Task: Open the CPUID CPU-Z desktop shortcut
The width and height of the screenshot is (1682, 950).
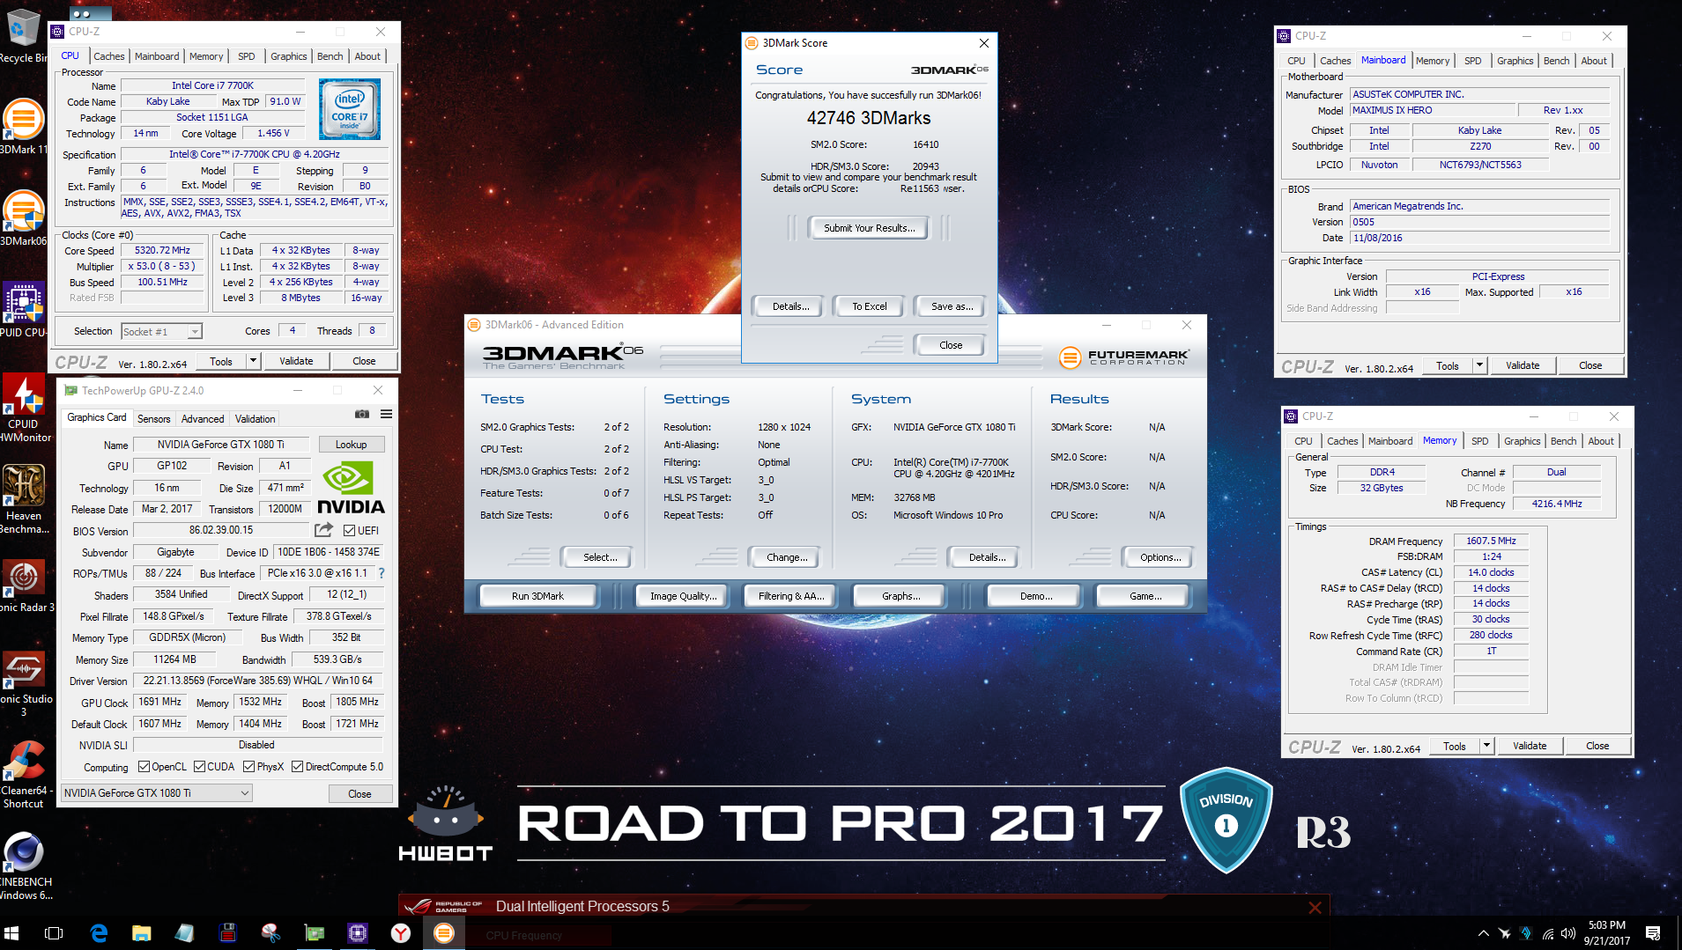Action: (24, 309)
